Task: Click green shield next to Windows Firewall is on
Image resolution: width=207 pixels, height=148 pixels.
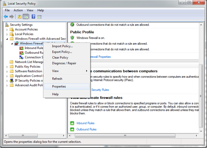Action: [72, 38]
